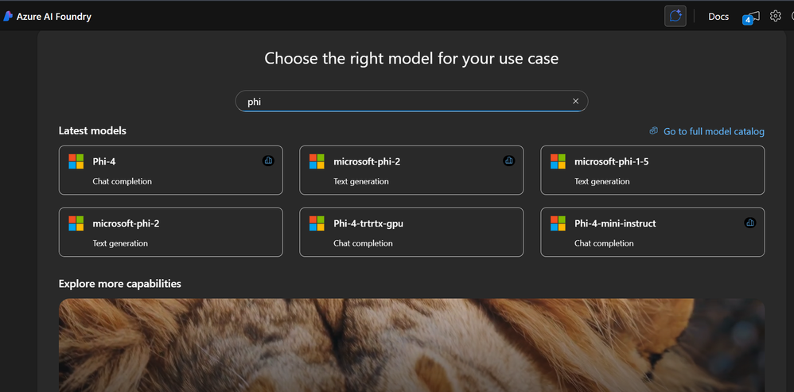Click the model catalog cube icon beside the link
The image size is (794, 392).
[654, 131]
